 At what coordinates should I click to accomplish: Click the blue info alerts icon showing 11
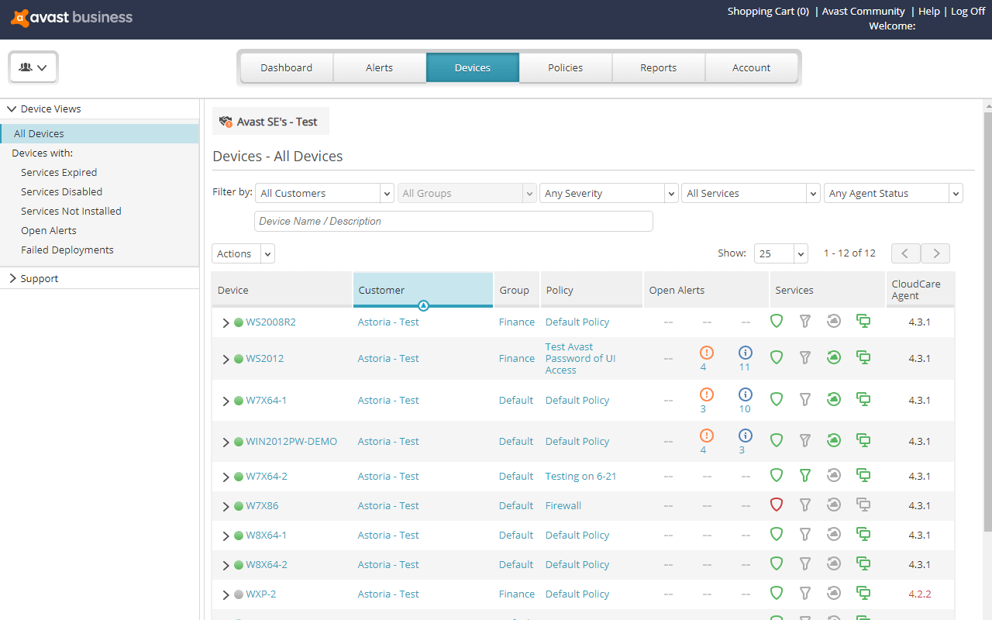745,357
